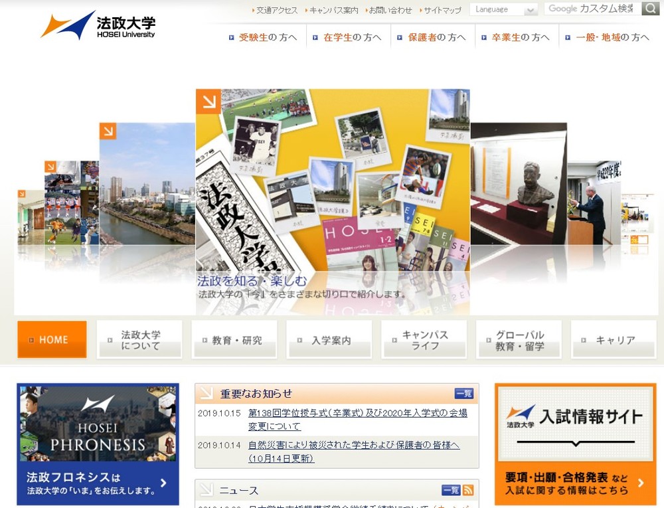Image resolution: width=664 pixels, height=508 pixels.
Task: Click the 交通アクセス link
Action: click(277, 10)
